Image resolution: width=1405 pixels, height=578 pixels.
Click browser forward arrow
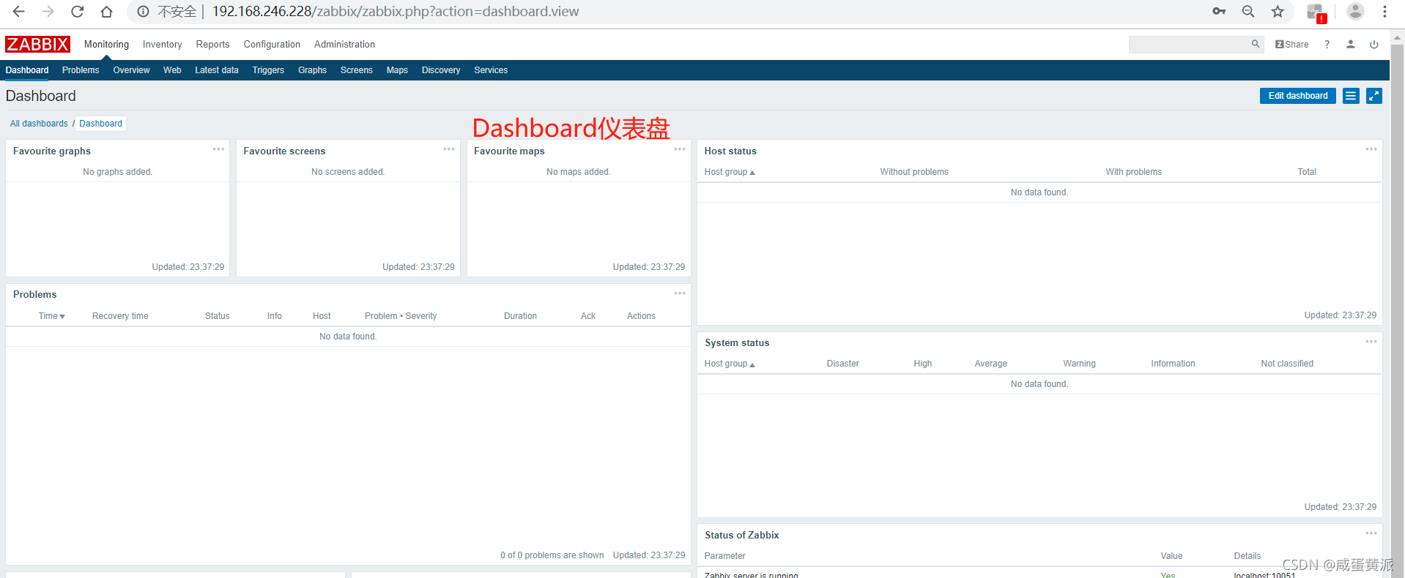tap(48, 12)
